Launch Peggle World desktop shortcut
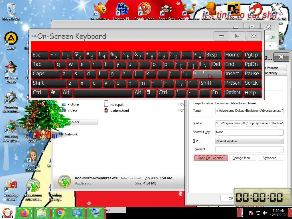 click(144, 11)
